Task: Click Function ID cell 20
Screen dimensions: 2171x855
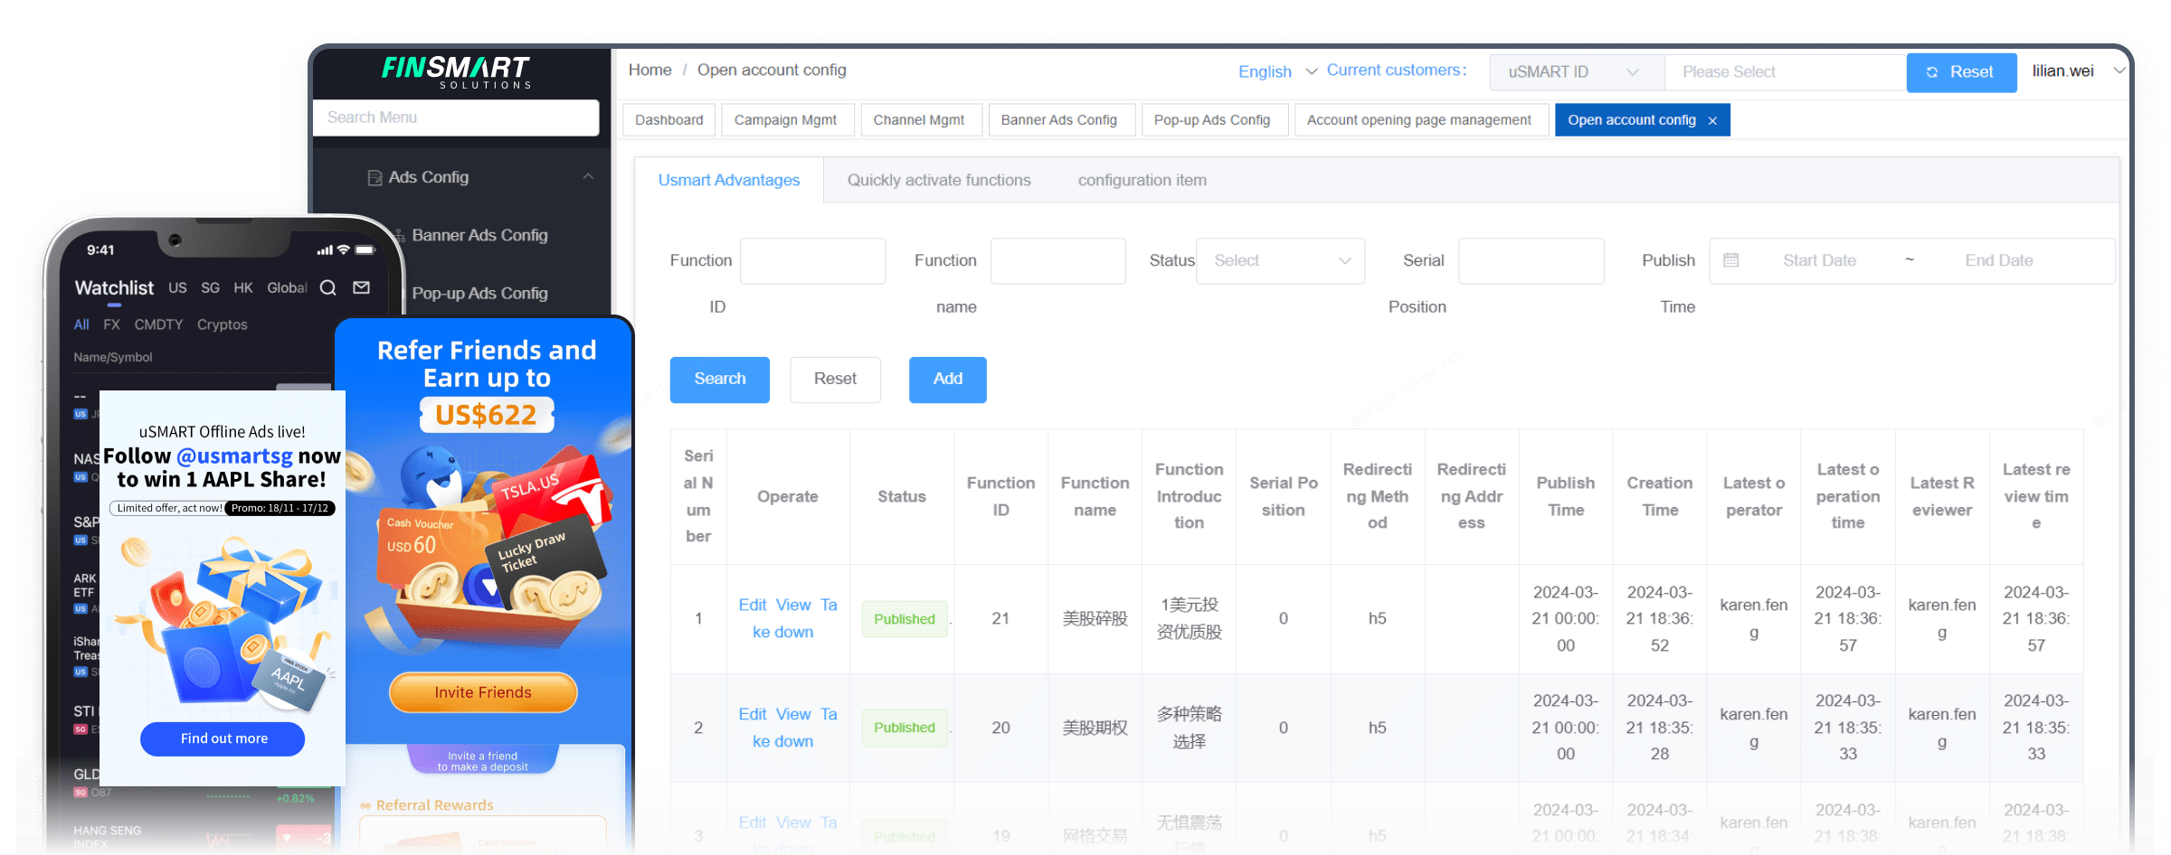Action: (1000, 728)
